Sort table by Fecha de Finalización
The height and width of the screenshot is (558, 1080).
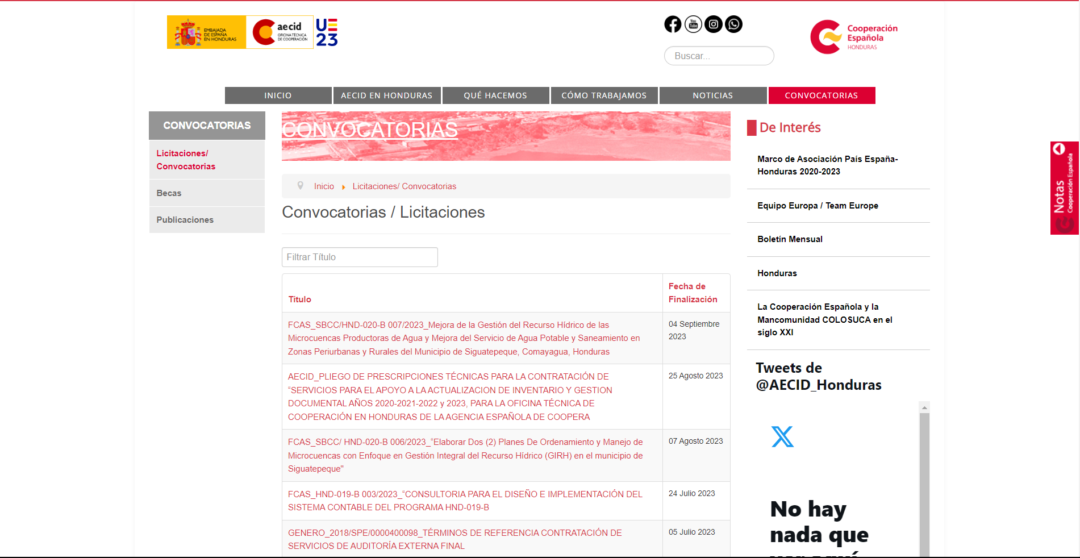pyautogui.click(x=693, y=293)
